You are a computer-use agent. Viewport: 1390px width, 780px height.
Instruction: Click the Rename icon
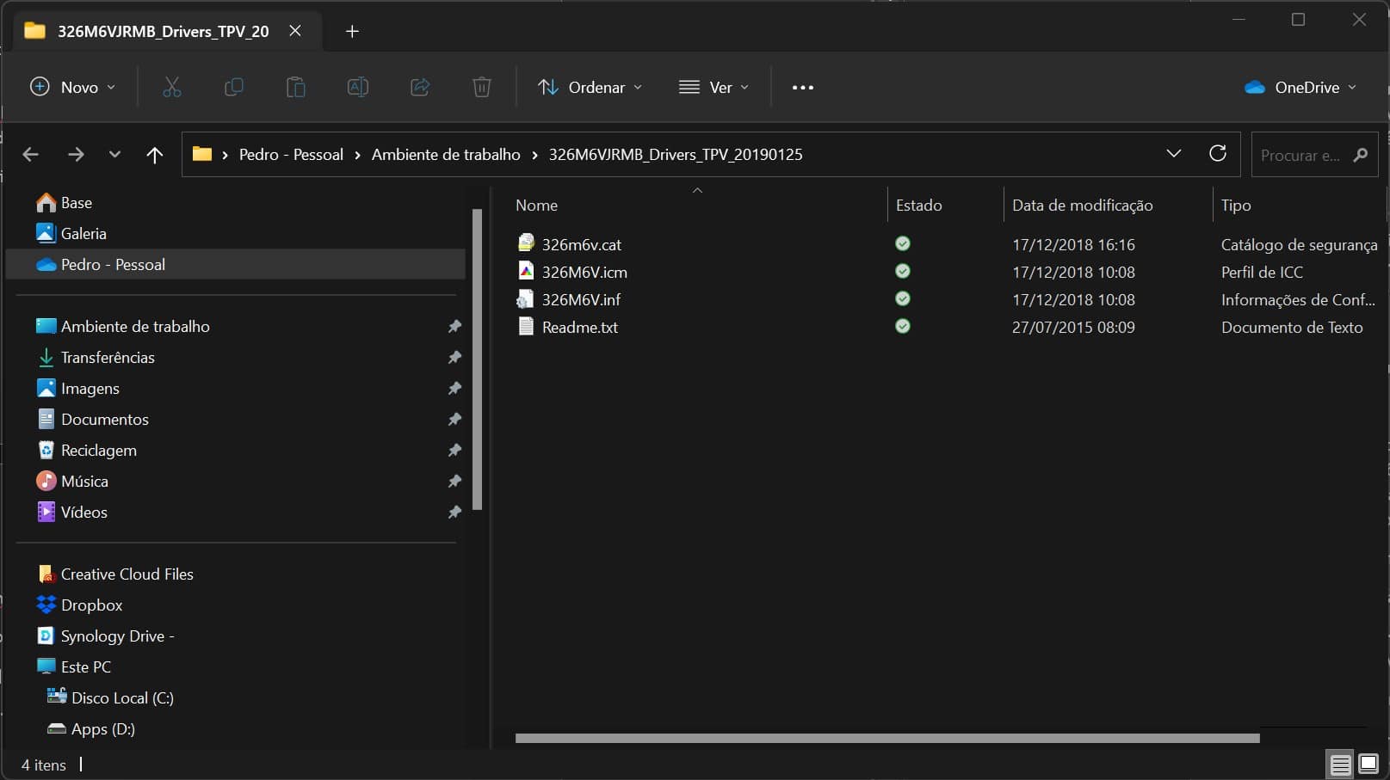point(357,87)
